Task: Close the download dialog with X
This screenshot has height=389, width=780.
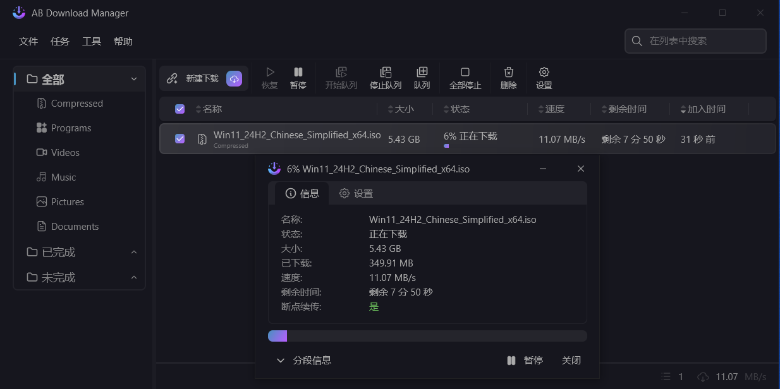Action: pyautogui.click(x=581, y=169)
